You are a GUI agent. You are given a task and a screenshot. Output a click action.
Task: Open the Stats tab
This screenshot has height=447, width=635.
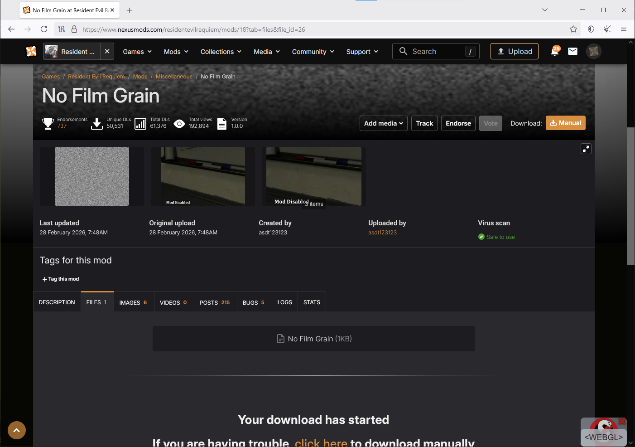[312, 302]
